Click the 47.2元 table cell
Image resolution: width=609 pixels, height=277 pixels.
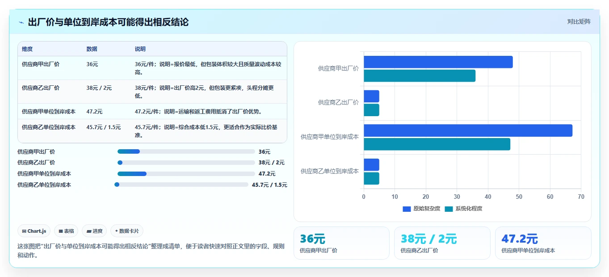(94, 112)
